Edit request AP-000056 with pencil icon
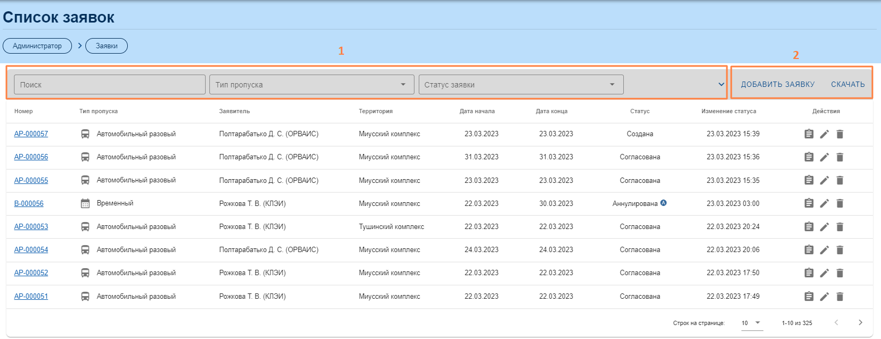Screen dimensions: 881x339 click(824, 157)
